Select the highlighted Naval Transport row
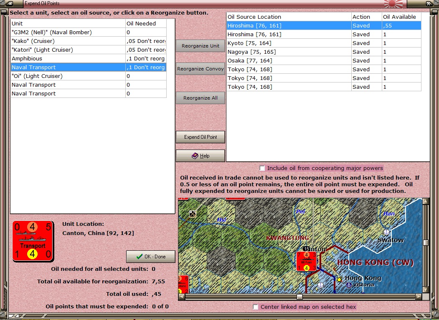439x320 pixels. click(89, 67)
